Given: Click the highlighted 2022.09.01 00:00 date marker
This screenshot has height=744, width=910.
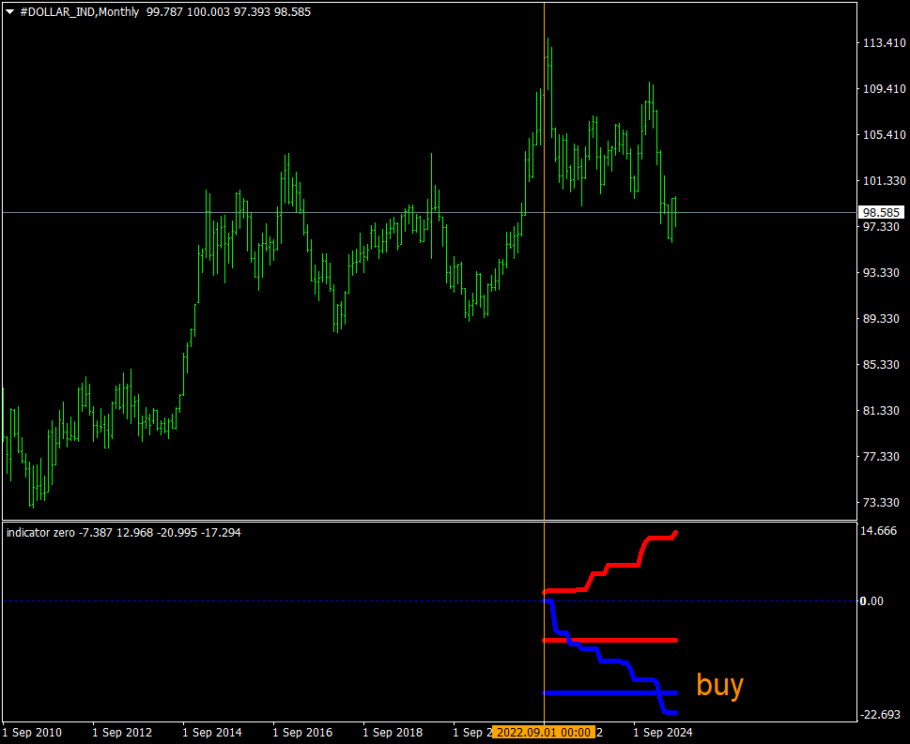Looking at the screenshot, I should pos(544,732).
